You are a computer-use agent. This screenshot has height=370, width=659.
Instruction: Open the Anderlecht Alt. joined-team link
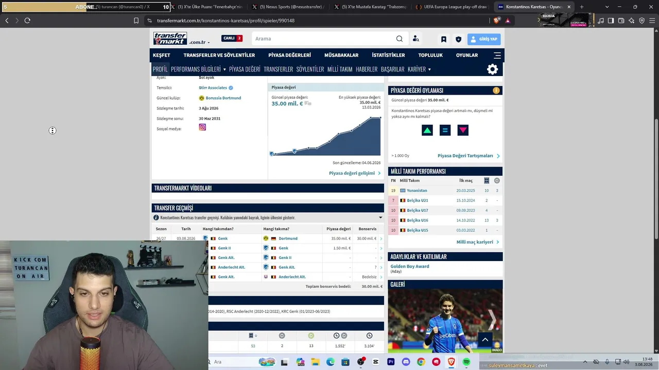point(292,277)
